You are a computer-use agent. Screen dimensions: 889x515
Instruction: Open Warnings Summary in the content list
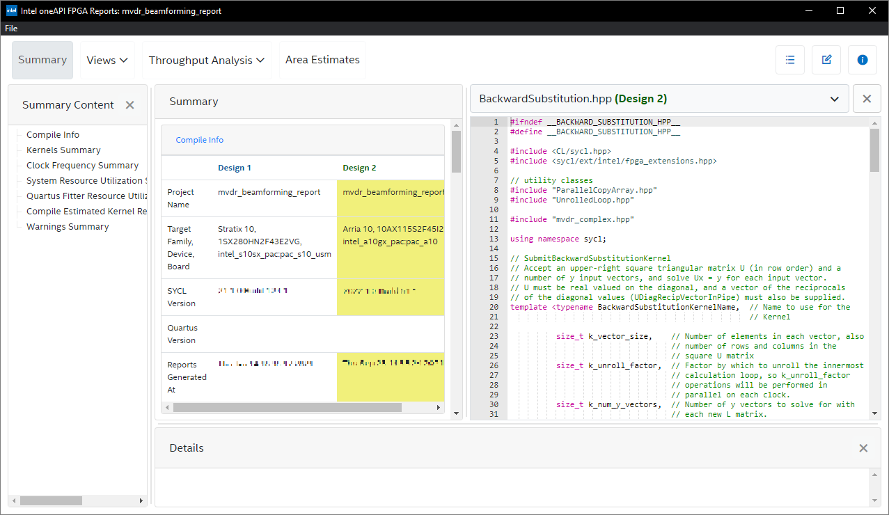[68, 227]
